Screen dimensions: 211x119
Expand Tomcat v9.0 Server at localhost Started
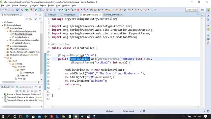(x=2, y=97)
